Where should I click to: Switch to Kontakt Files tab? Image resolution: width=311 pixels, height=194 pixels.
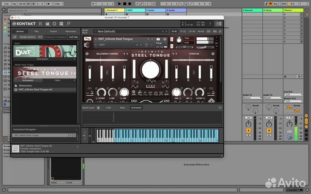point(36,31)
